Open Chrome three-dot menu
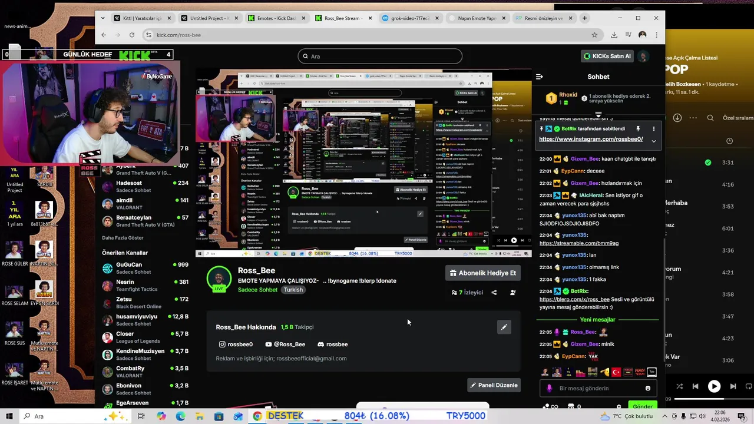 click(656, 35)
